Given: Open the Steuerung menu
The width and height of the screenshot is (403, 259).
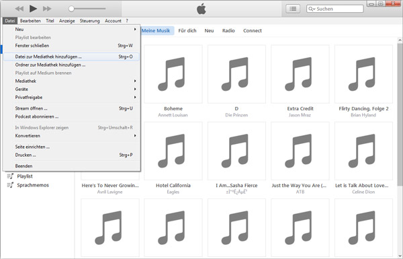Looking at the screenshot, I should (x=90, y=21).
